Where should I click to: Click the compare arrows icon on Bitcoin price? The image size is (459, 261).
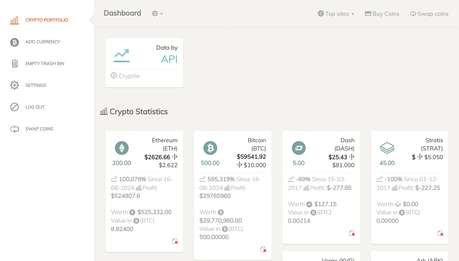(240, 165)
